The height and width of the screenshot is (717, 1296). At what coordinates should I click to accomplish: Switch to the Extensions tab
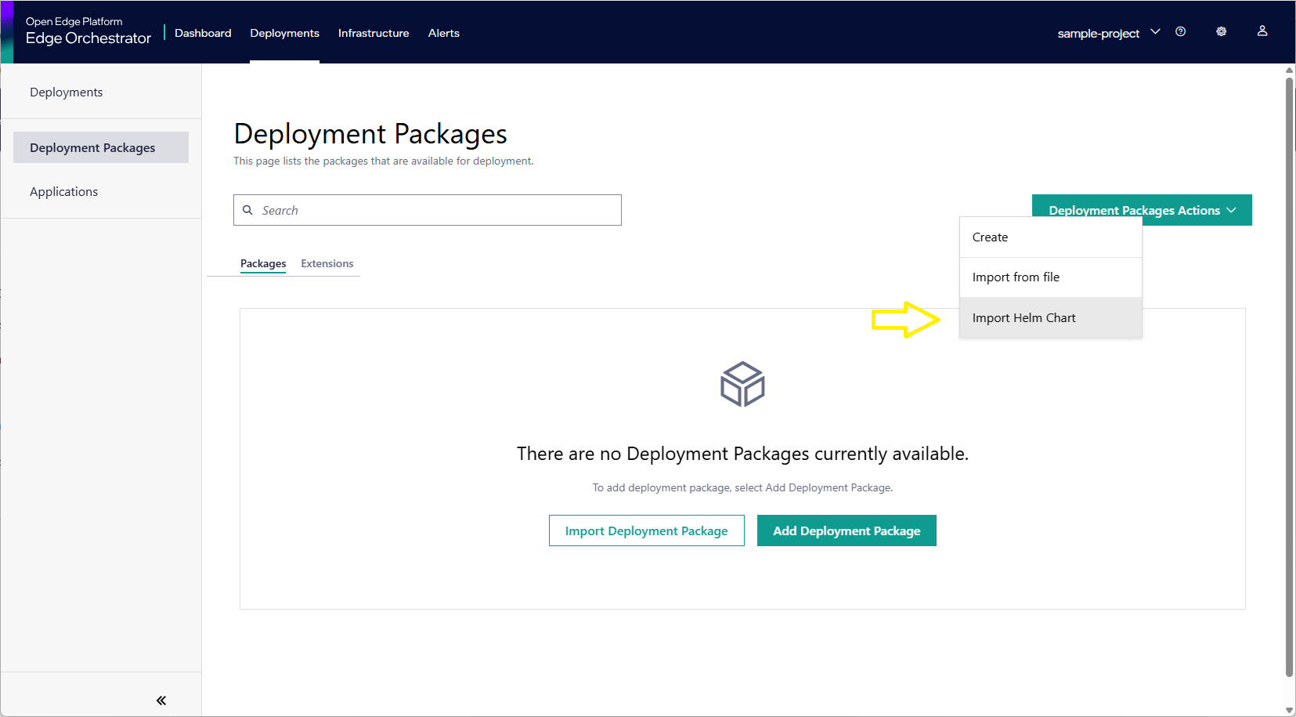click(327, 264)
